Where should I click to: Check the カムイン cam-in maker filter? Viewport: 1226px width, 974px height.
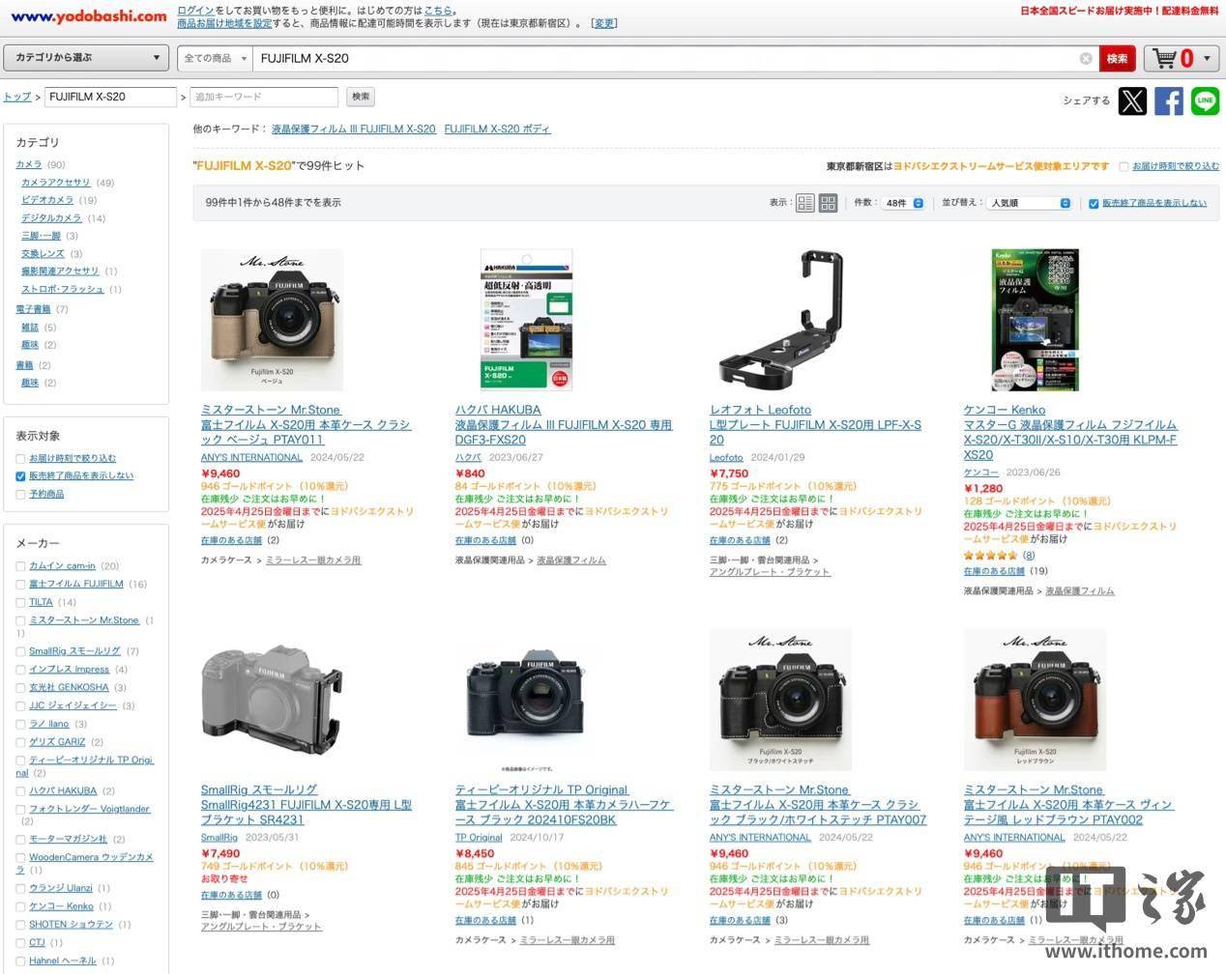[x=20, y=566]
